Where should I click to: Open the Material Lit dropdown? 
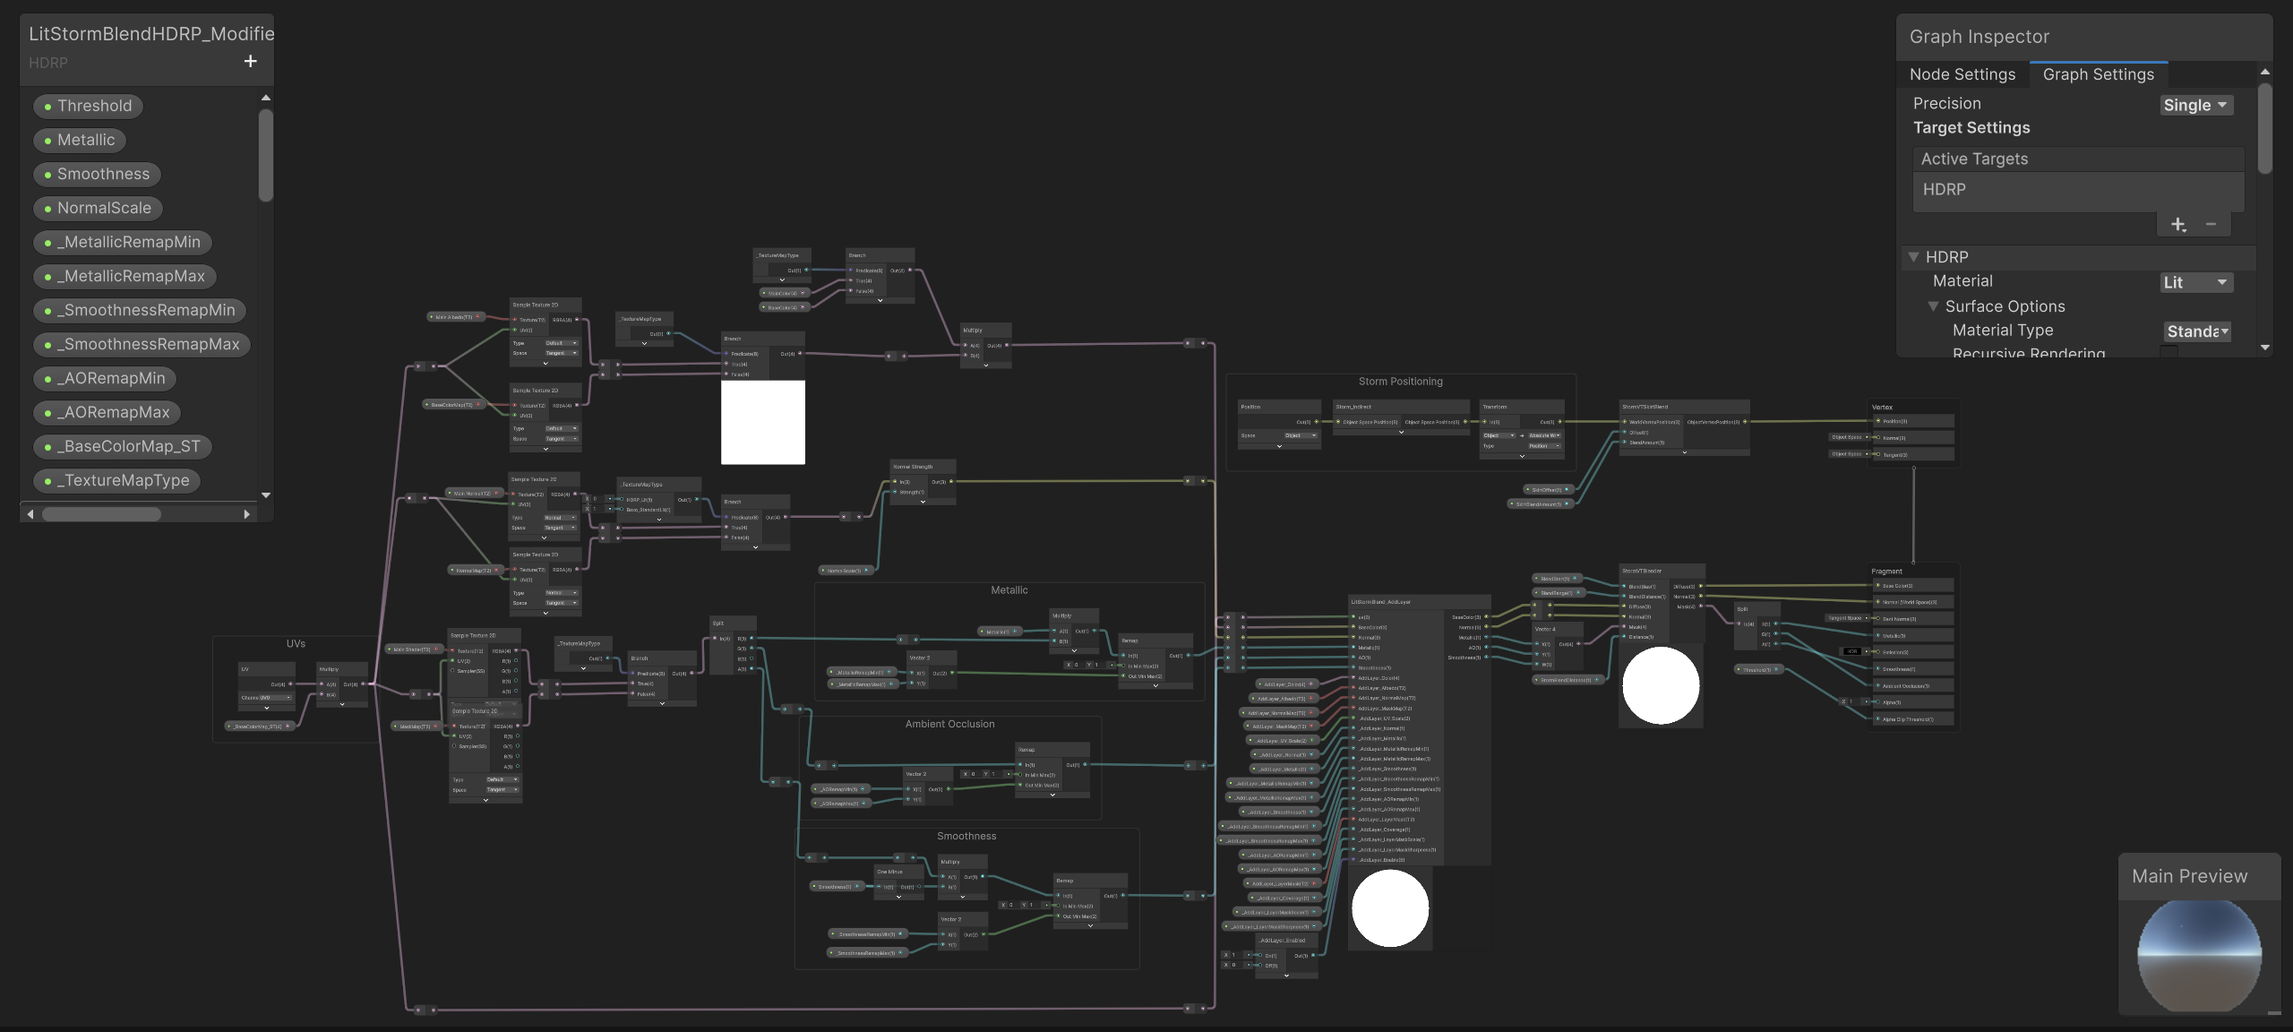[x=2195, y=282]
